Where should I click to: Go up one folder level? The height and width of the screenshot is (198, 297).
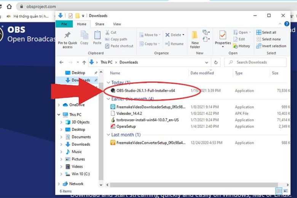(x=84, y=62)
